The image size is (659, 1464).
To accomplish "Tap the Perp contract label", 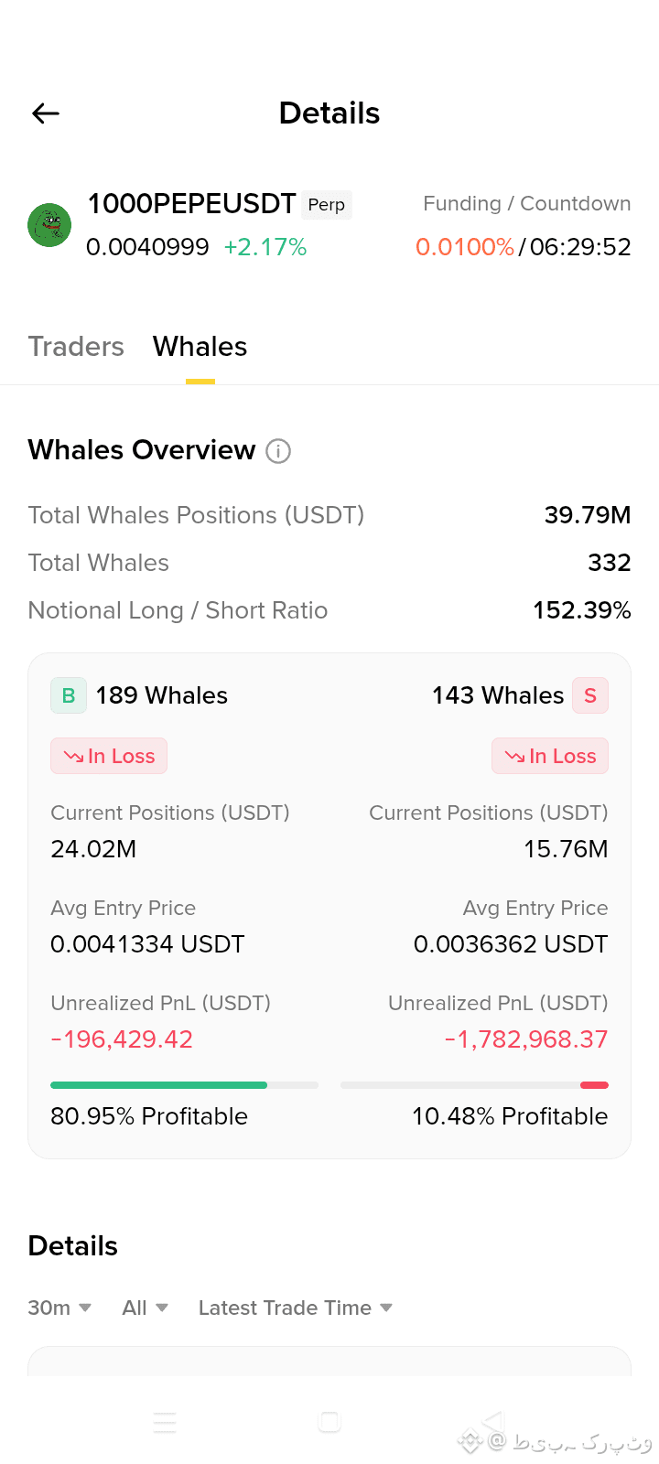I will coord(327,205).
